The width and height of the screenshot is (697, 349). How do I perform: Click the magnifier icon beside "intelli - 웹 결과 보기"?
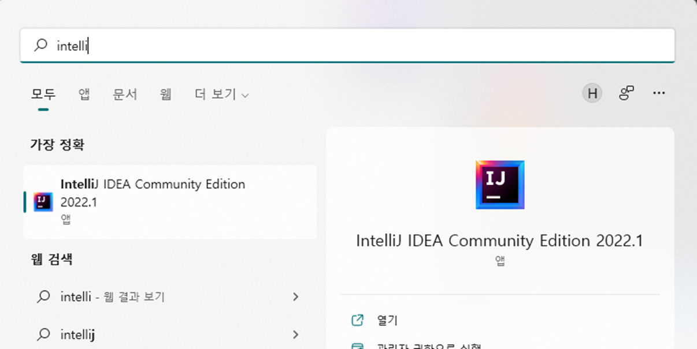tap(43, 297)
